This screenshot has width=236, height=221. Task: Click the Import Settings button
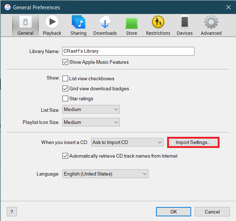click(x=193, y=142)
